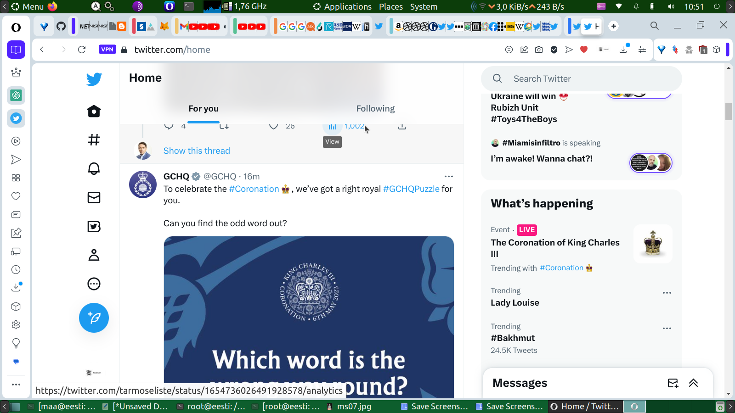The height and width of the screenshot is (413, 735).
Task: Open the Profile person icon
Action: pyautogui.click(x=94, y=255)
